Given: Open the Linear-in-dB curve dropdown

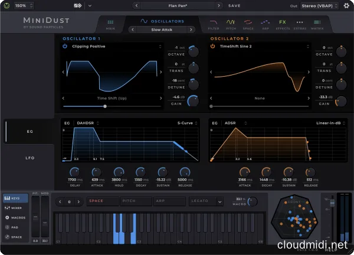Looking at the screenshot, I should (330, 123).
